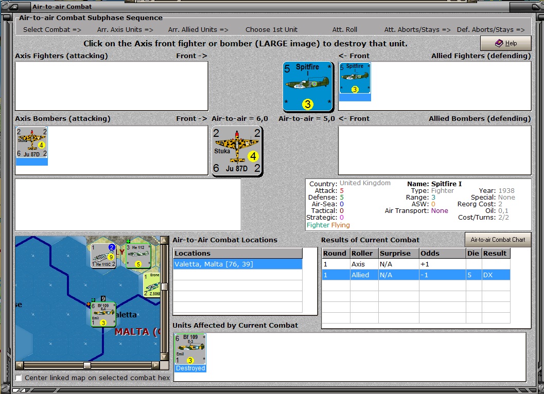
Task: Click the large Stuka Ju 87D front bomber
Action: [x=237, y=151]
